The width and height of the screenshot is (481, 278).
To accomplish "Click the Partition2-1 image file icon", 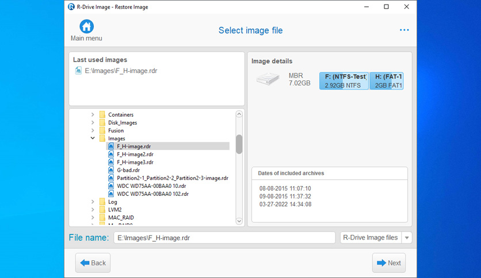I will pos(111,178).
